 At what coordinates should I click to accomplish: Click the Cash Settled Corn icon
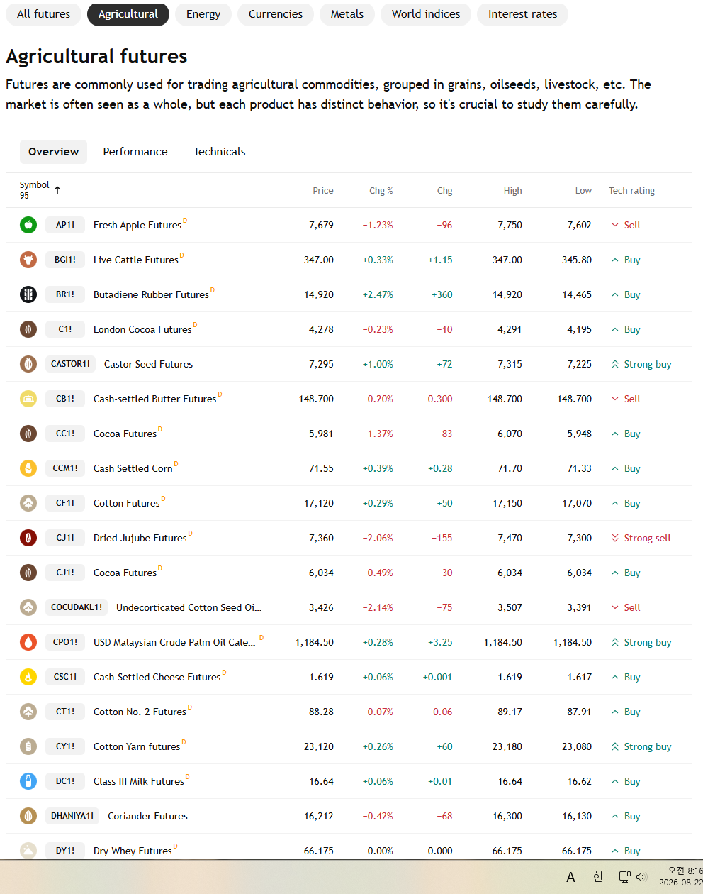pos(28,468)
